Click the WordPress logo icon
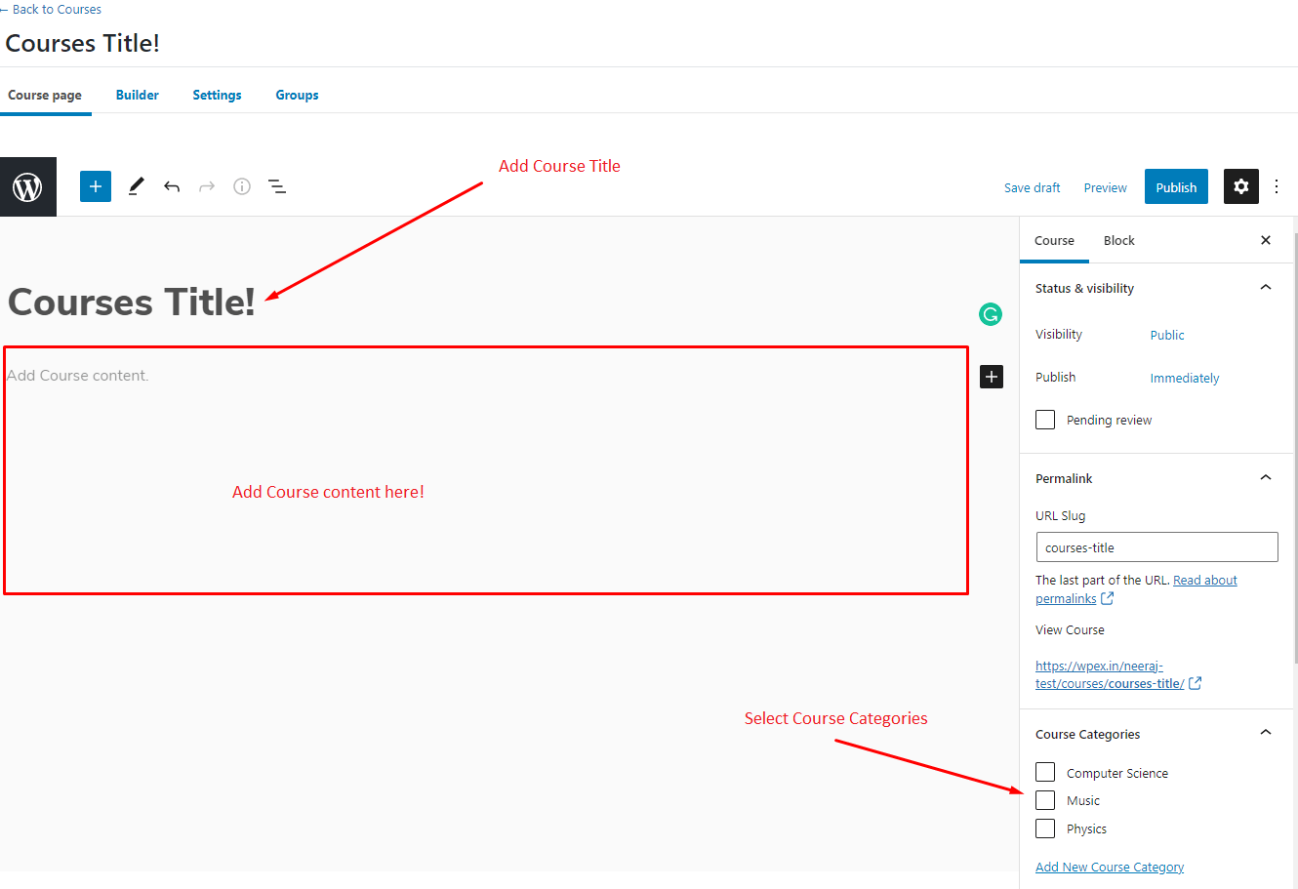 (x=27, y=186)
